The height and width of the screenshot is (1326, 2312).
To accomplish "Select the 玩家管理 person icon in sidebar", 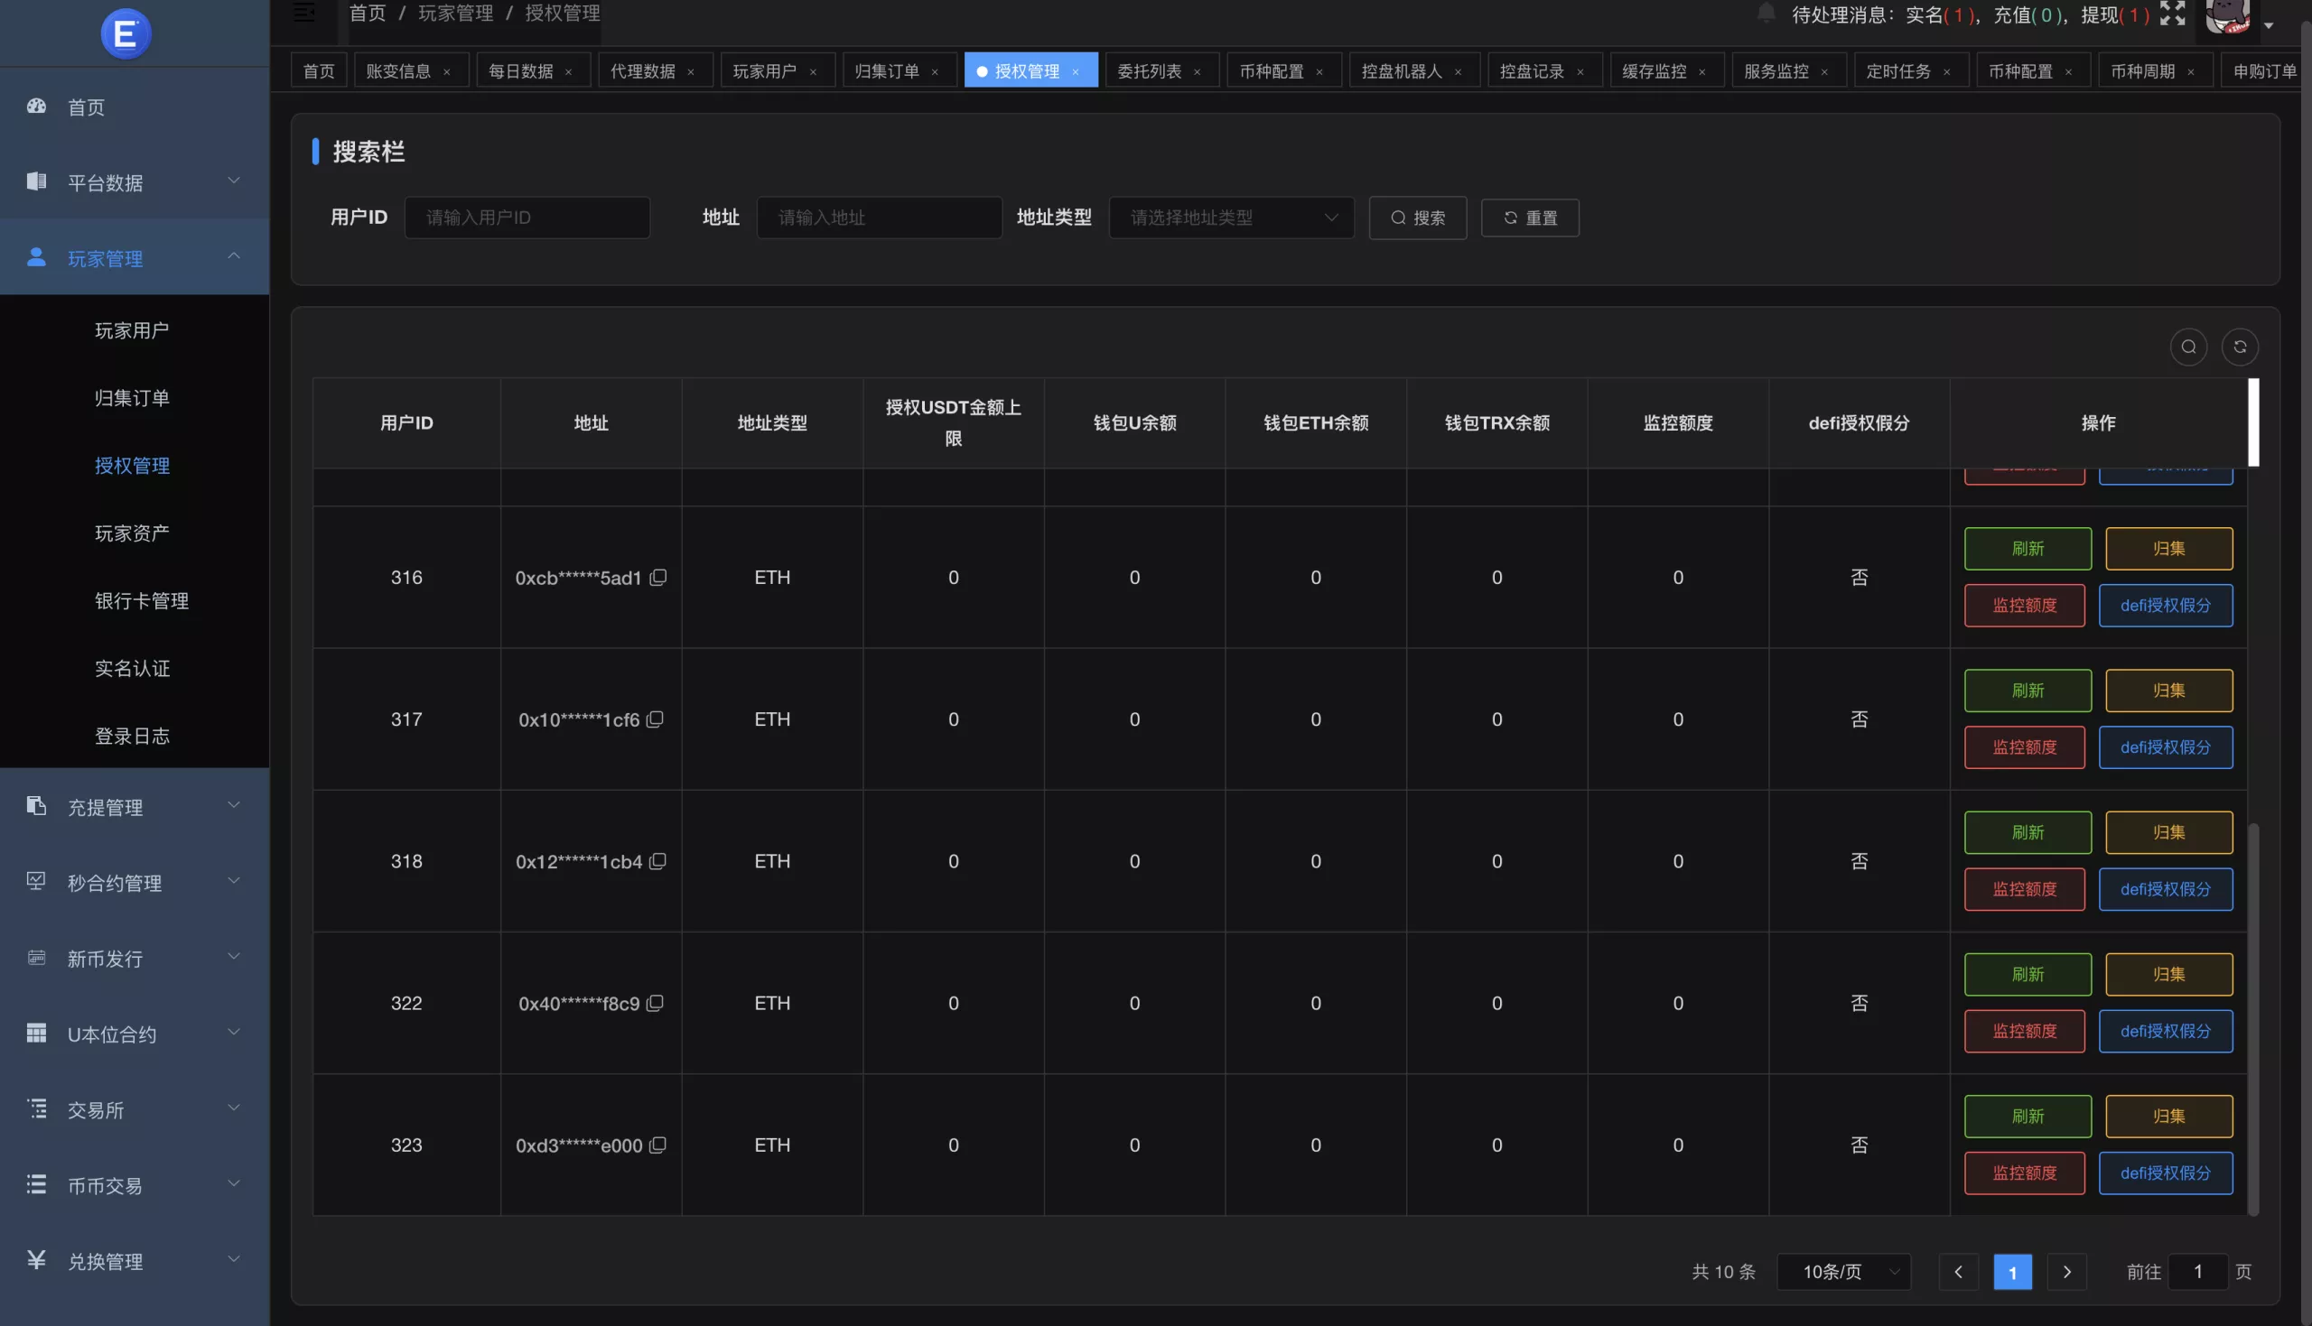I will [x=36, y=256].
